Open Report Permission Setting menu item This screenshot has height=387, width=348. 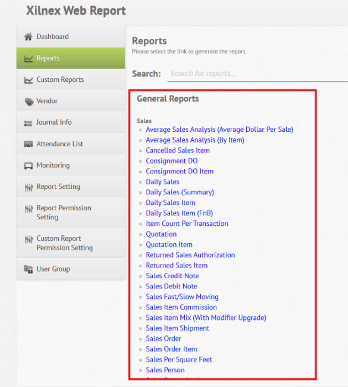64,213
